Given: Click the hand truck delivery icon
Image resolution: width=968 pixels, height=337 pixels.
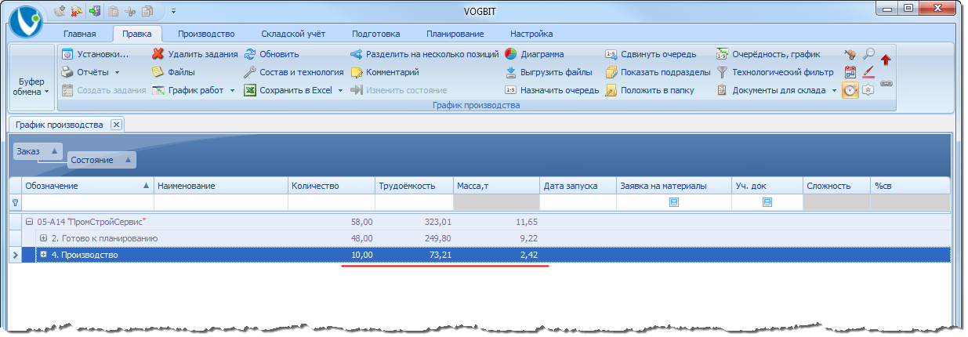Looking at the screenshot, I should [850, 55].
